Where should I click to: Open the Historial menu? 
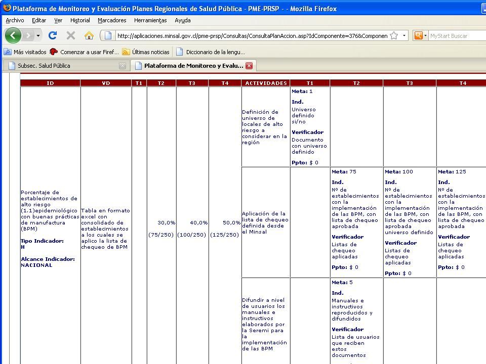tap(80, 20)
